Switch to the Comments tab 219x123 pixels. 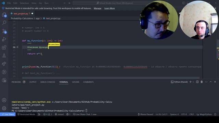88,82
